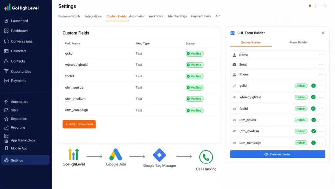Open more options for utm_medium form field
The image size is (335, 189).
[321, 131]
